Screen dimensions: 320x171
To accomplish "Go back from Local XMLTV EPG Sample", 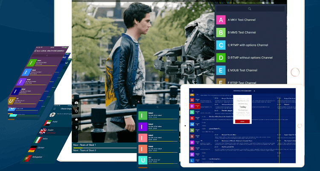I will click(36, 51).
